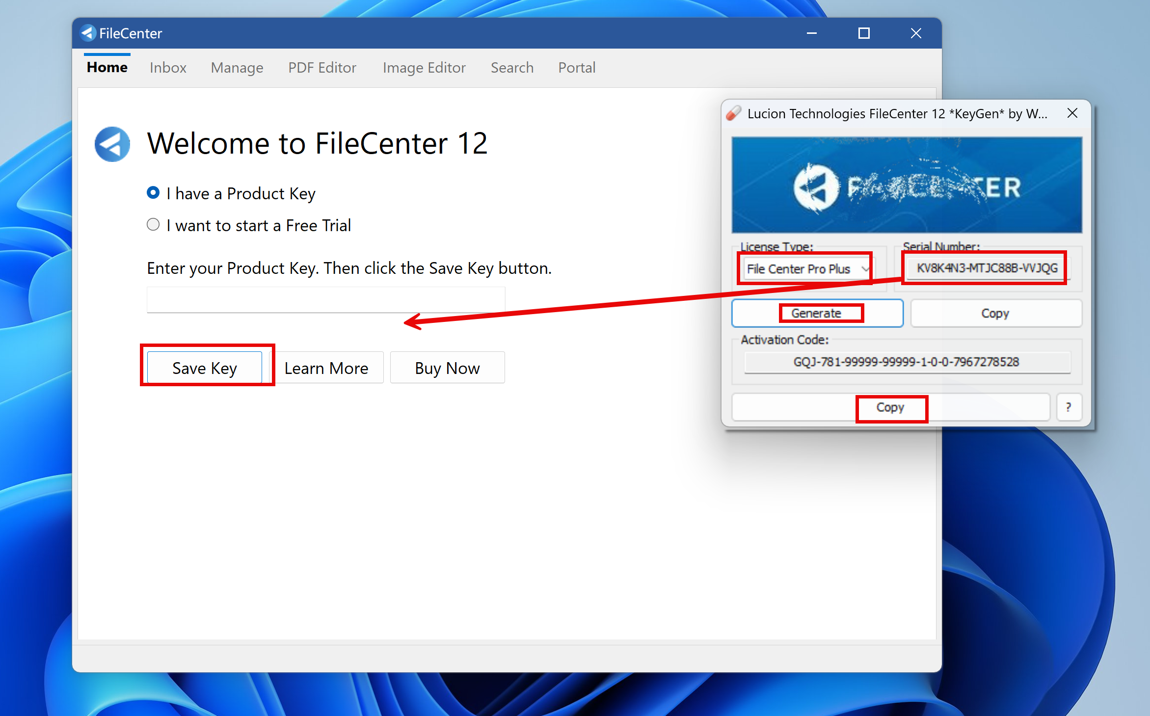Select the 'I have a Product Key' option
This screenshot has width=1150, height=716.
tap(153, 193)
